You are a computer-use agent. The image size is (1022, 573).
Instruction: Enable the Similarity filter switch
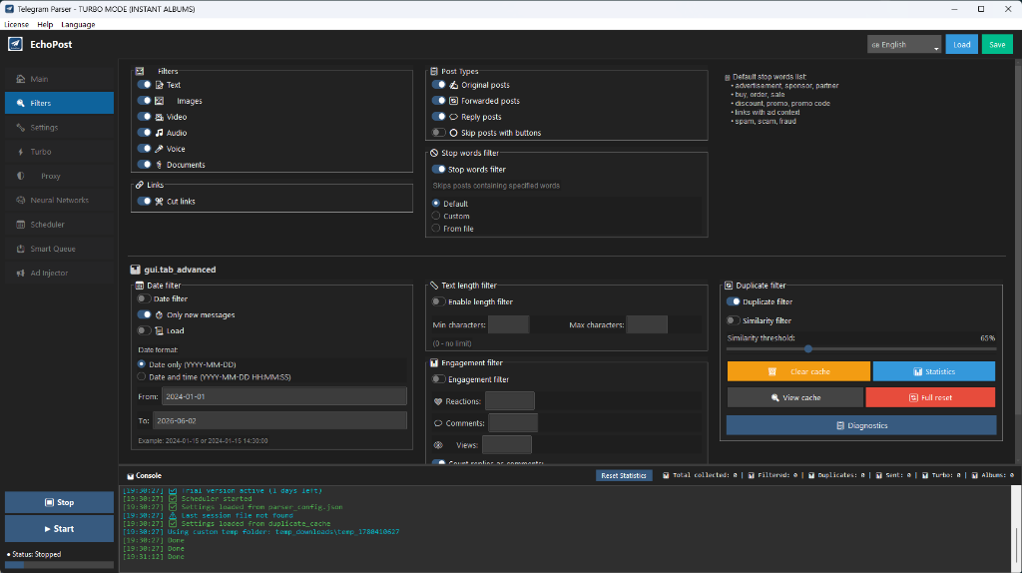(x=734, y=320)
